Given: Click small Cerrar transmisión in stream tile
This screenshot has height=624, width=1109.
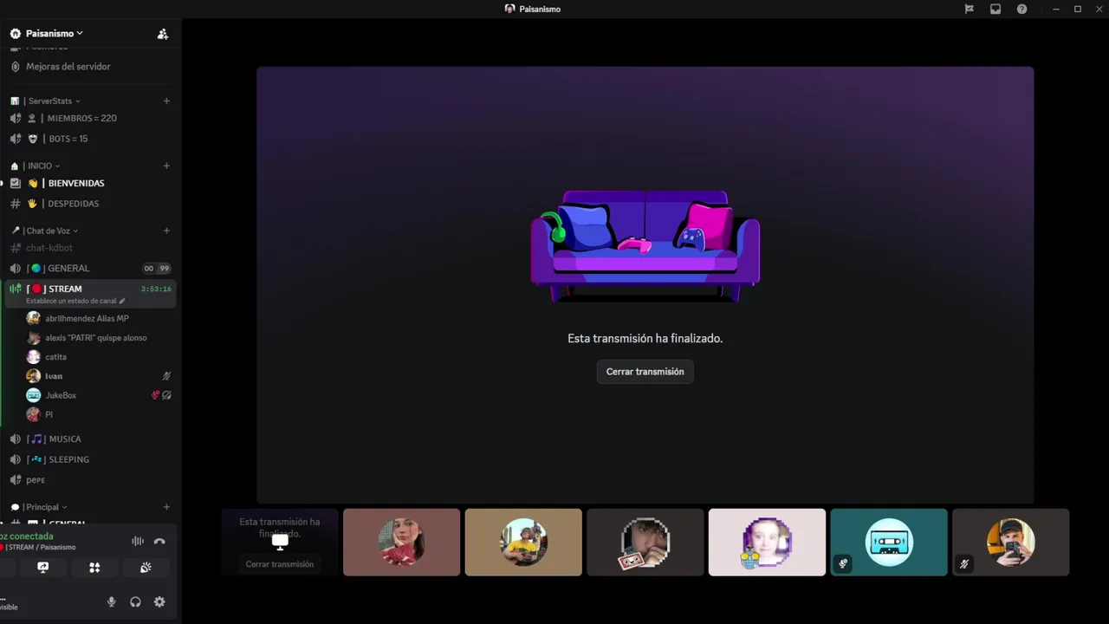Looking at the screenshot, I should click(x=279, y=564).
